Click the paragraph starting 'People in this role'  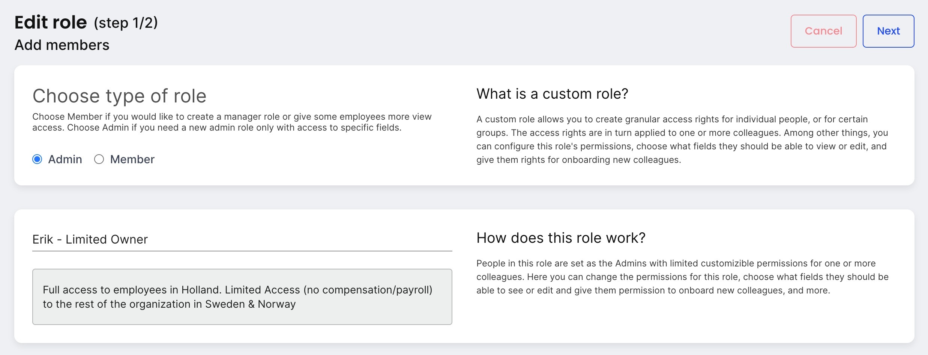click(682, 277)
